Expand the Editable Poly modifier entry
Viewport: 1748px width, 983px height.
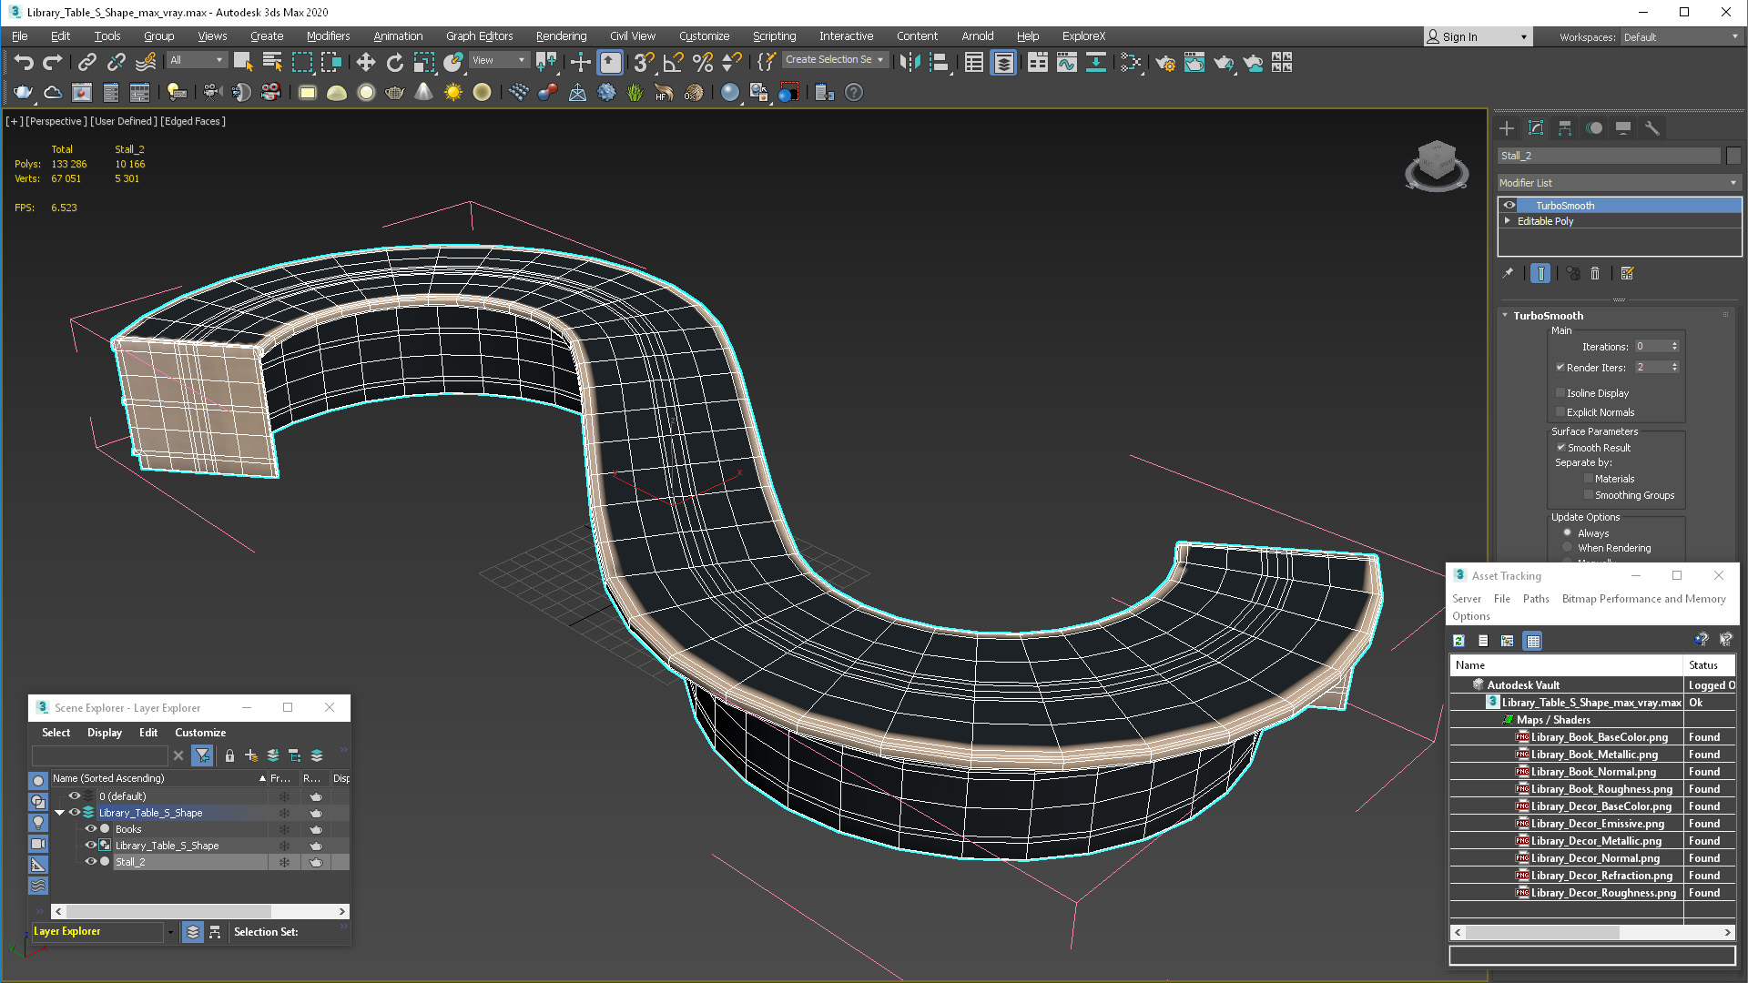point(1508,221)
